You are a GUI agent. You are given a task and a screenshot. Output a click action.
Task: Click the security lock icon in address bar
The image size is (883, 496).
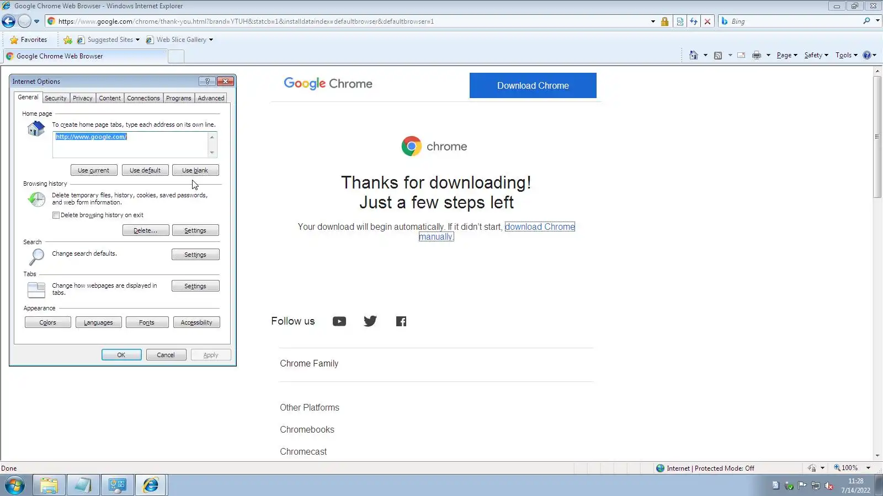[664, 21]
